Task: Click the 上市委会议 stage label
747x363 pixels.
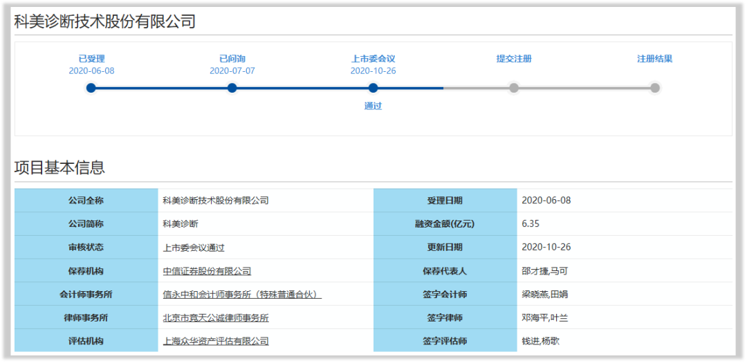Action: pyautogui.click(x=373, y=59)
